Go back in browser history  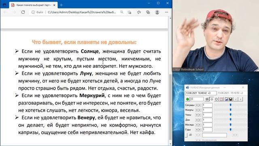pos(5,12)
